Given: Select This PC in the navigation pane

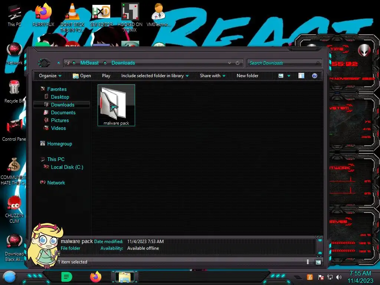Looking at the screenshot, I should pyautogui.click(x=56, y=159).
